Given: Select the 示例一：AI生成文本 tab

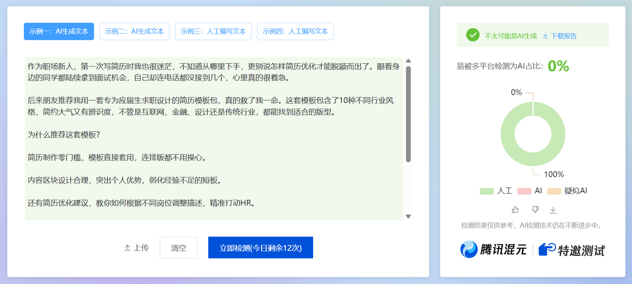Looking at the screenshot, I should (x=59, y=31).
